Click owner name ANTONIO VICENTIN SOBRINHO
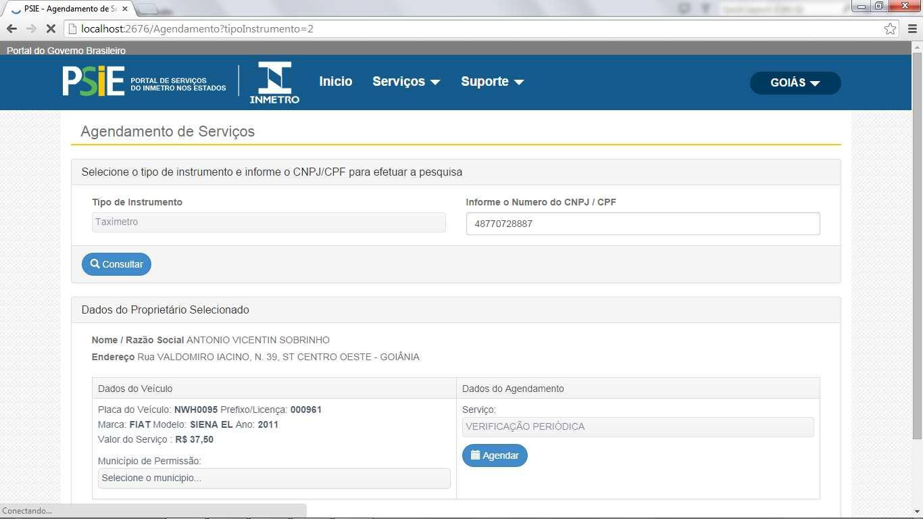Viewport: 923px width, 519px height. (x=258, y=340)
